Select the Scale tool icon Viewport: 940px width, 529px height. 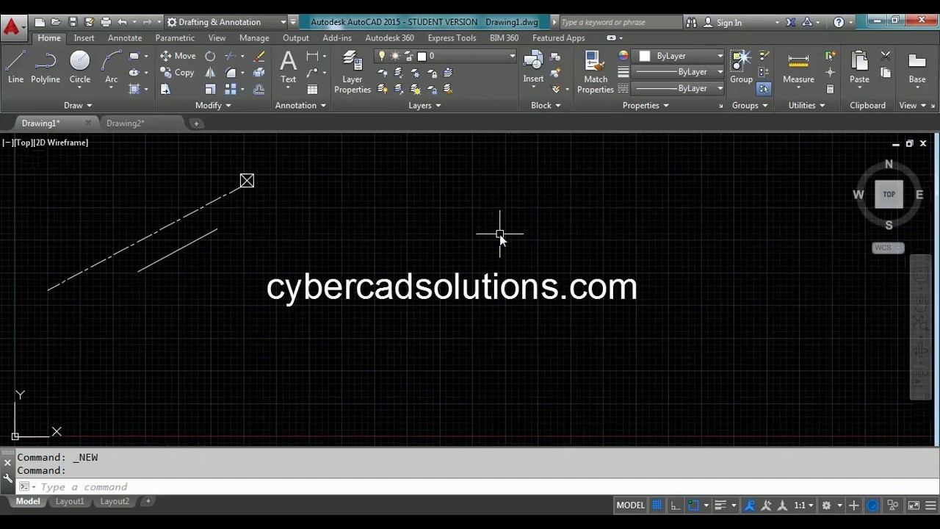pos(210,89)
